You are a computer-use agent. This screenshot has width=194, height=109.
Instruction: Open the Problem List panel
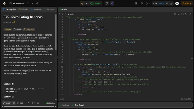(17, 3)
